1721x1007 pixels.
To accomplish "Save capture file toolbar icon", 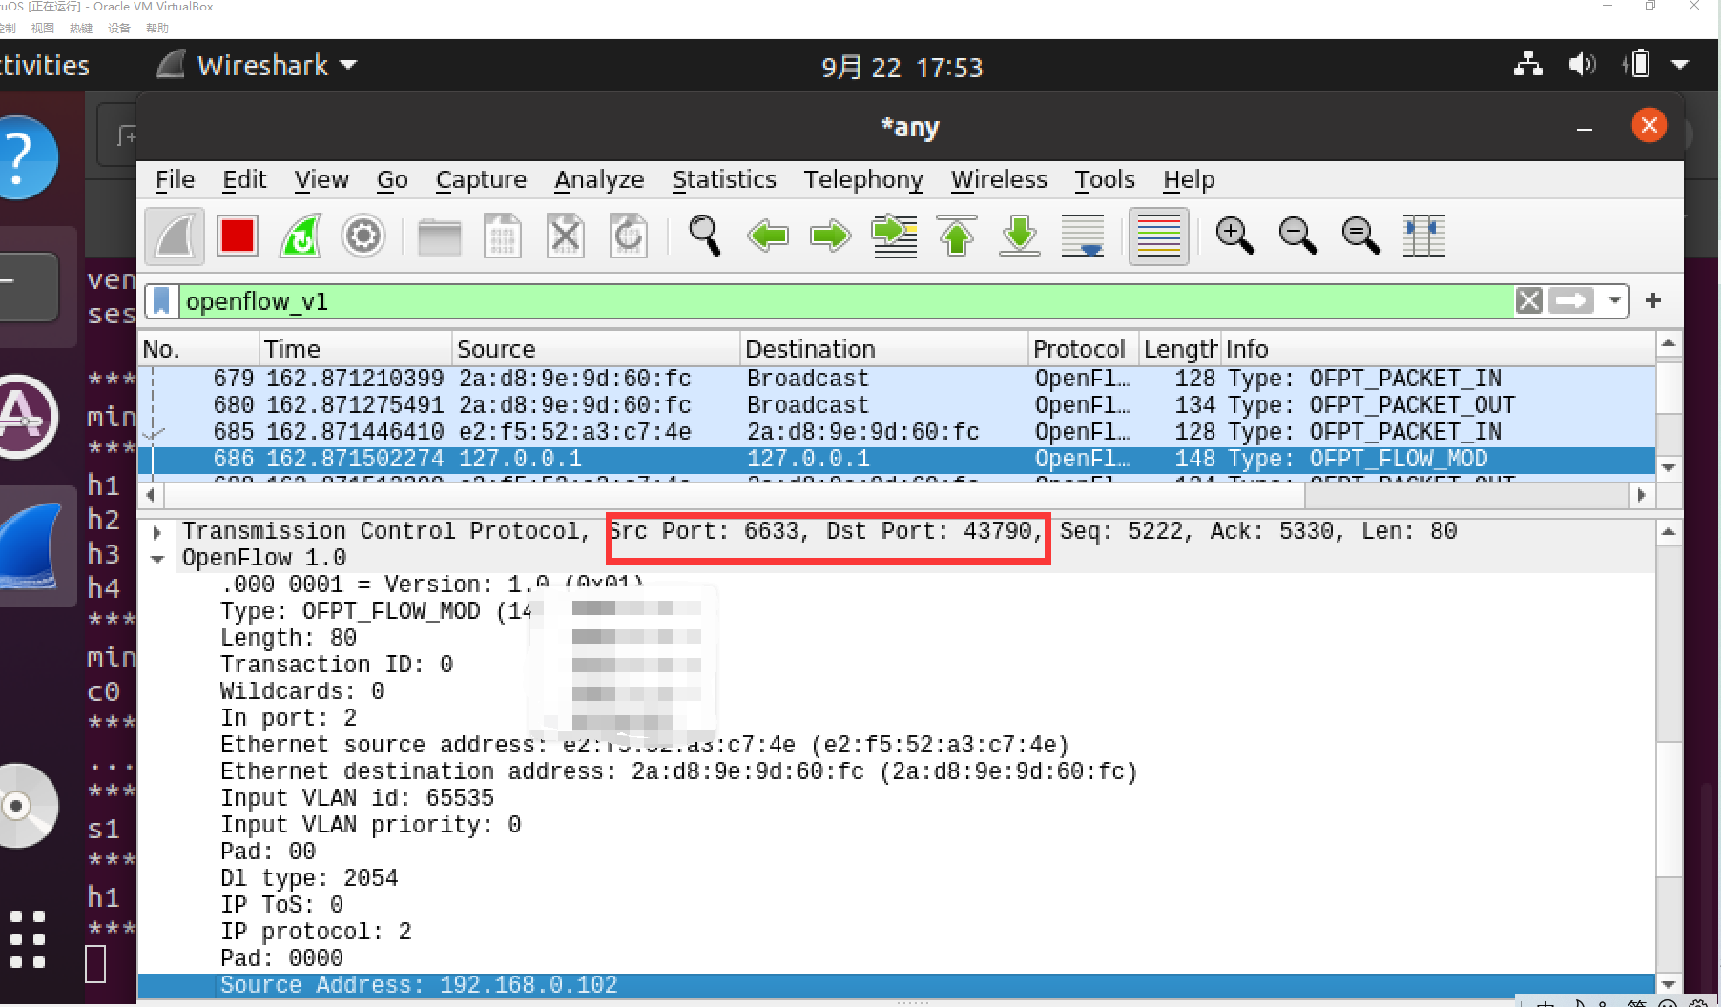I will tap(503, 236).
